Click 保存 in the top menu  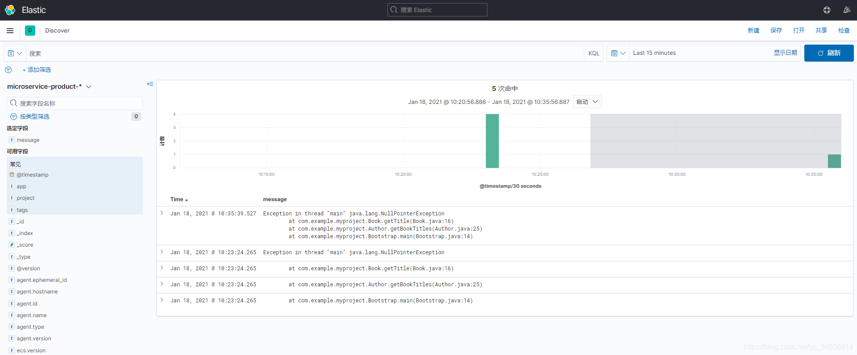click(776, 30)
